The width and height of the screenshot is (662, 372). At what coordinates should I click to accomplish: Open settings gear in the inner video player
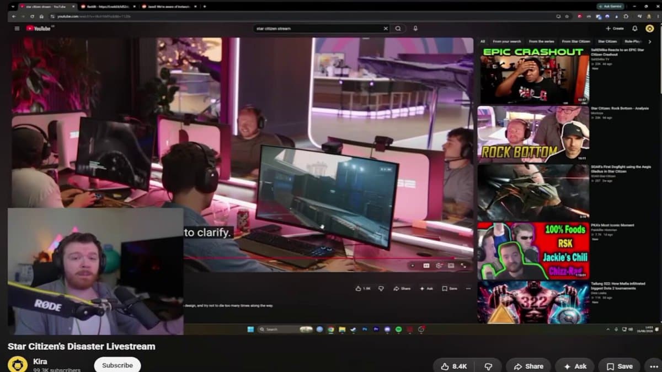coord(439,265)
